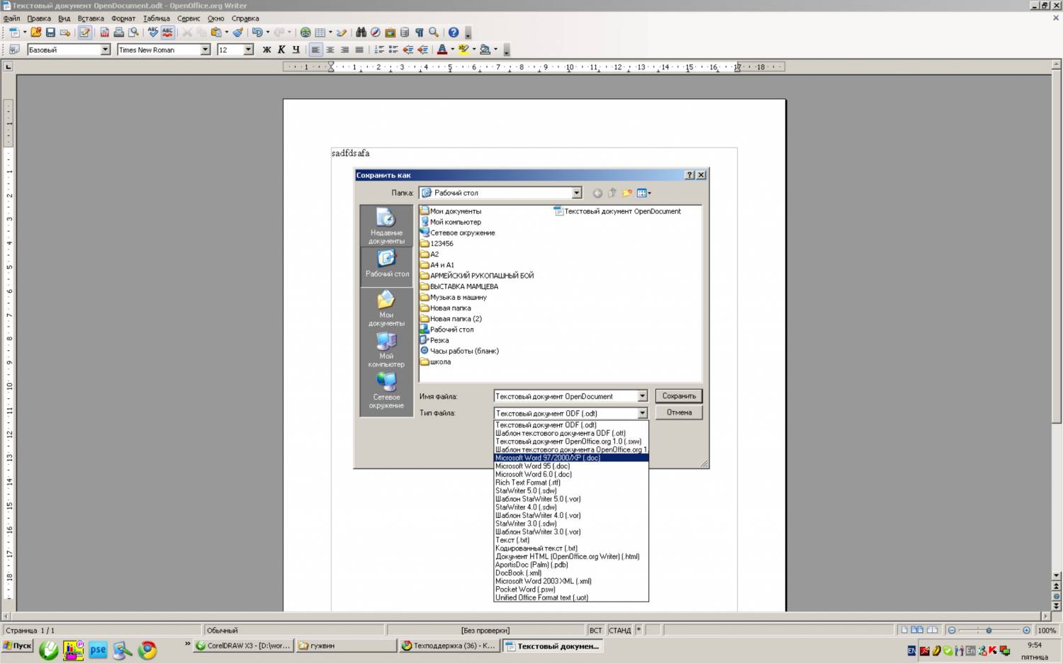1063x664 pixels.
Task: Click the 'Сохранить' button
Action: coord(679,396)
